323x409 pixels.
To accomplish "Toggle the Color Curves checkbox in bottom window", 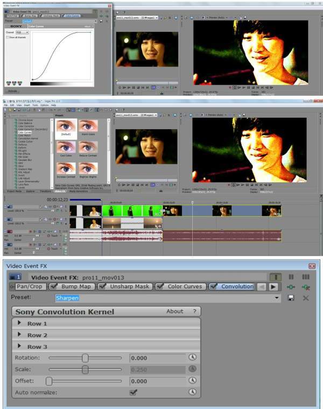I will [x=159, y=286].
